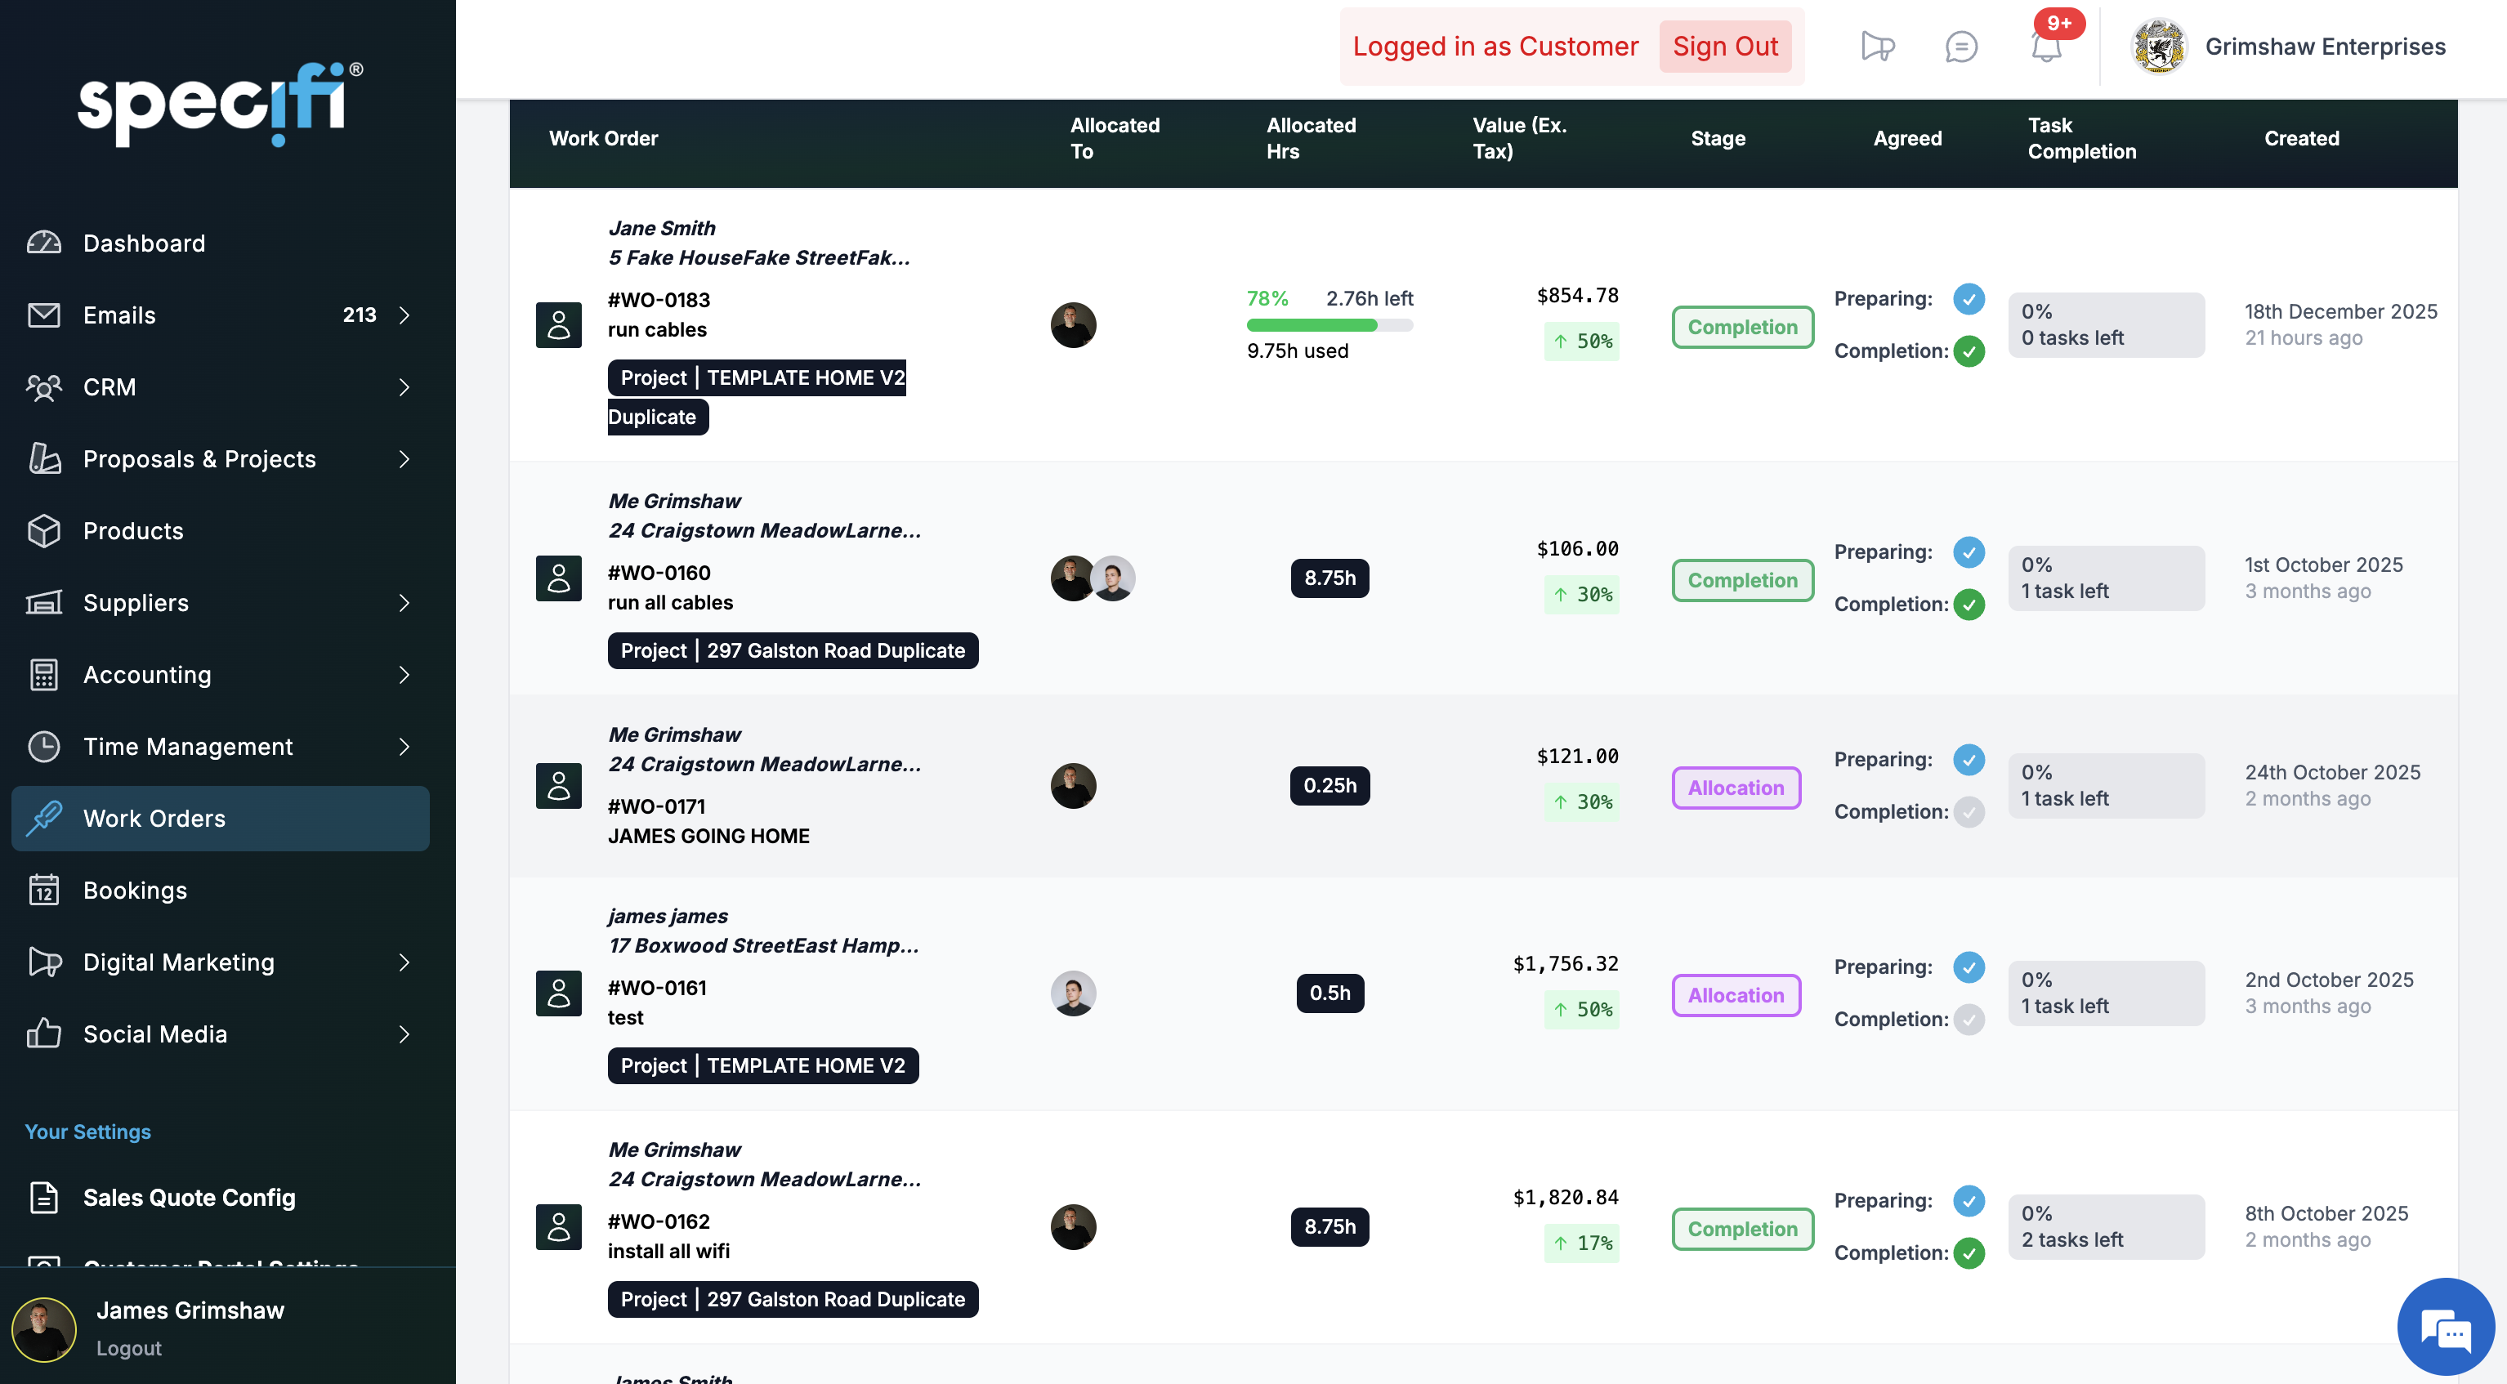Click the Dashboard gauge icon

coord(44,243)
